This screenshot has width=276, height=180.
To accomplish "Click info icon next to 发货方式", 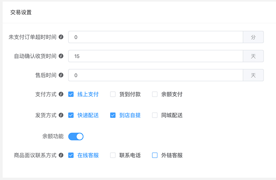I will 61,115.
